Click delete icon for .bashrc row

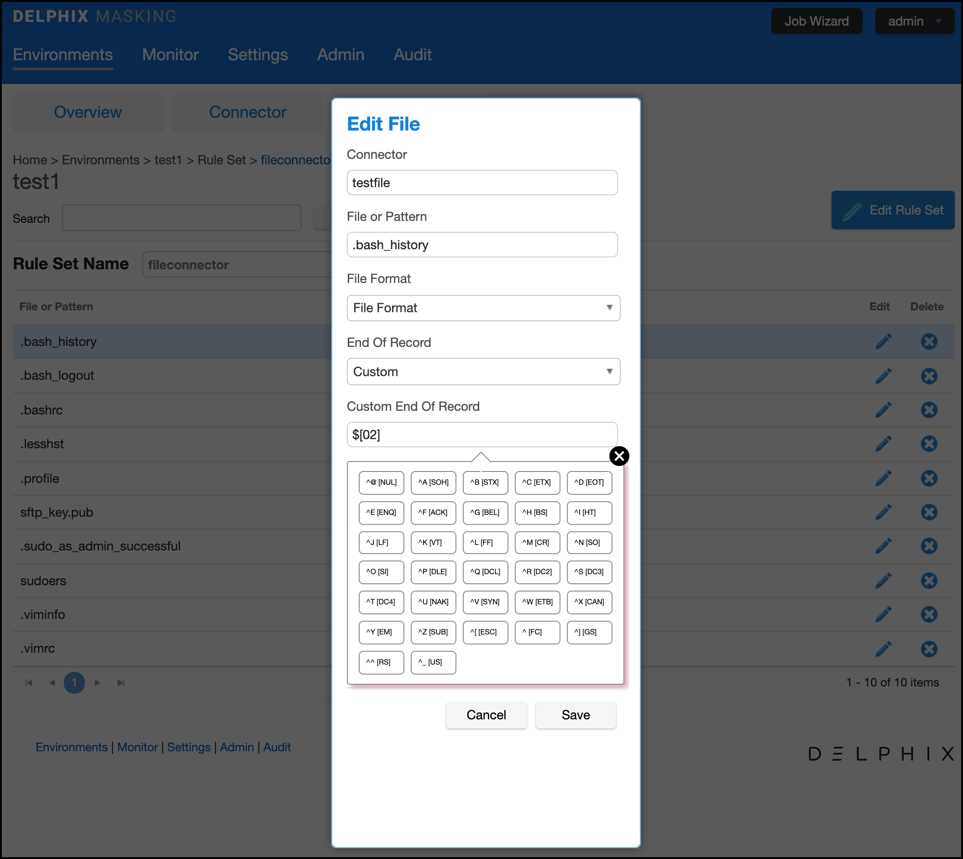929,410
